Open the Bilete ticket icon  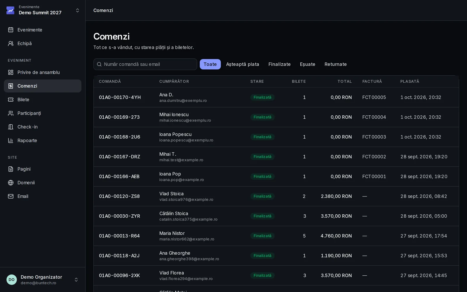pos(11,100)
